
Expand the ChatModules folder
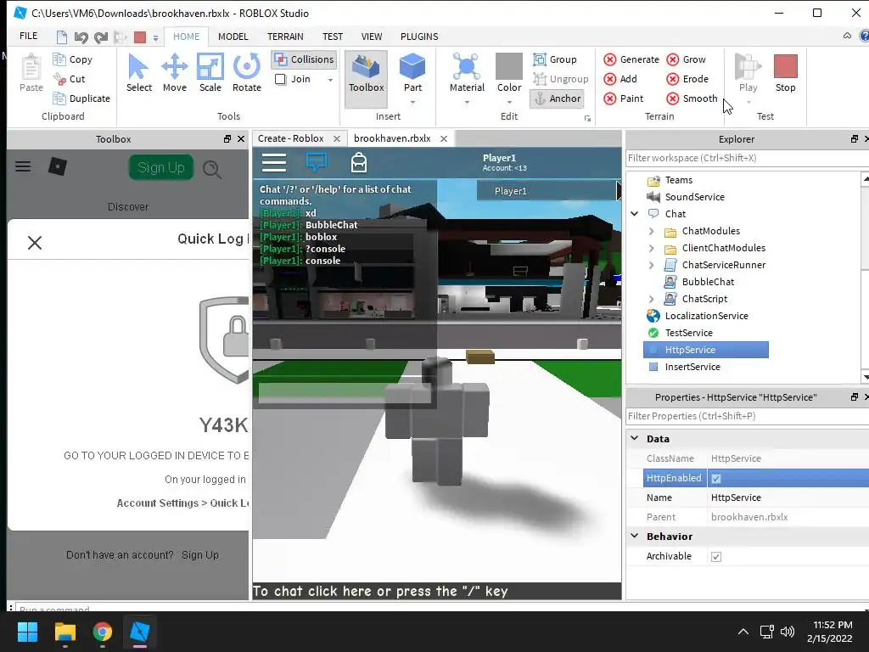coord(652,231)
